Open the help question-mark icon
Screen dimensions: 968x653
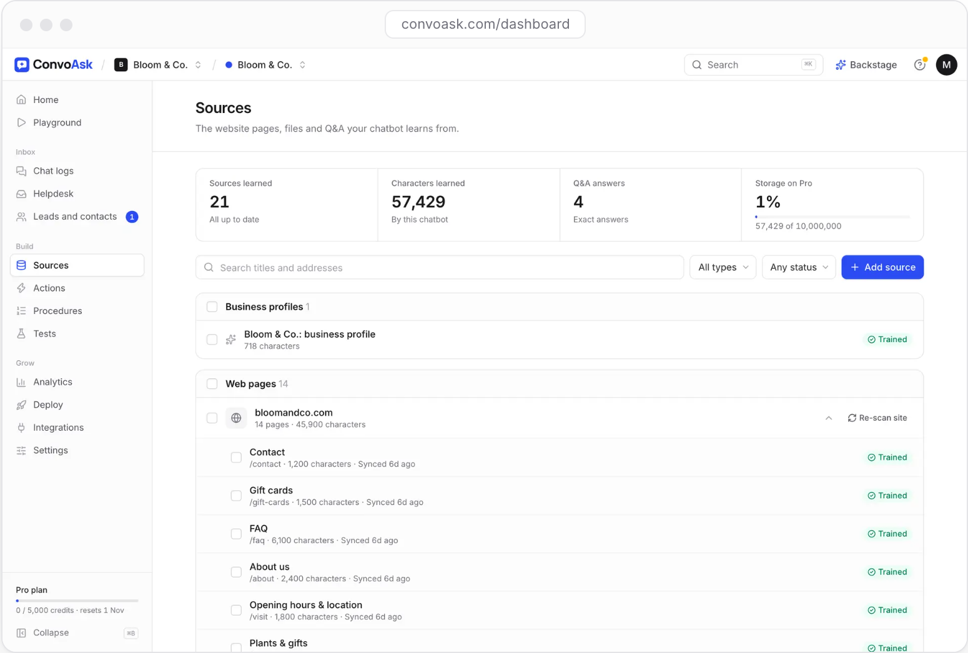click(920, 65)
